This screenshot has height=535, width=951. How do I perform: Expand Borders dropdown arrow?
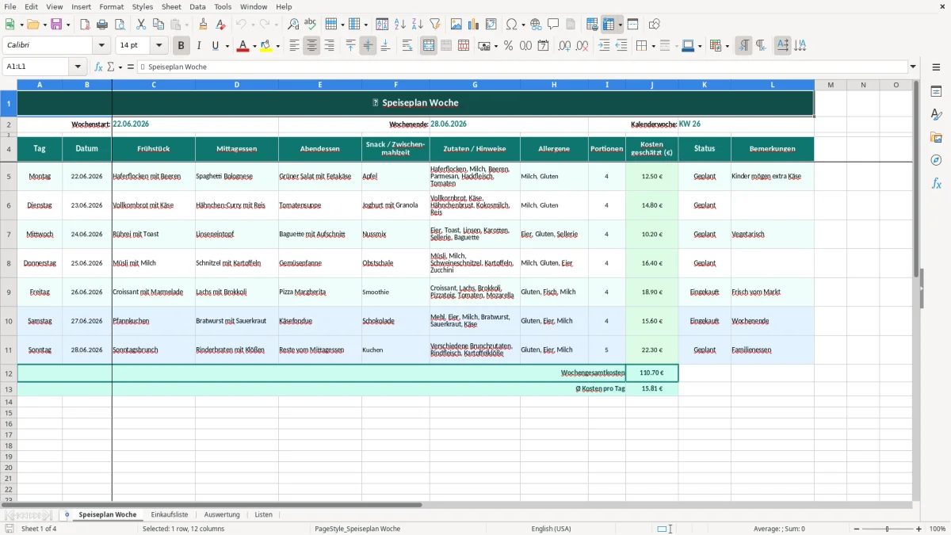coord(652,46)
